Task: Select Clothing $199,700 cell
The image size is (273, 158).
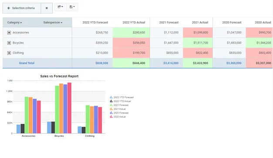Action: [x=131, y=53]
